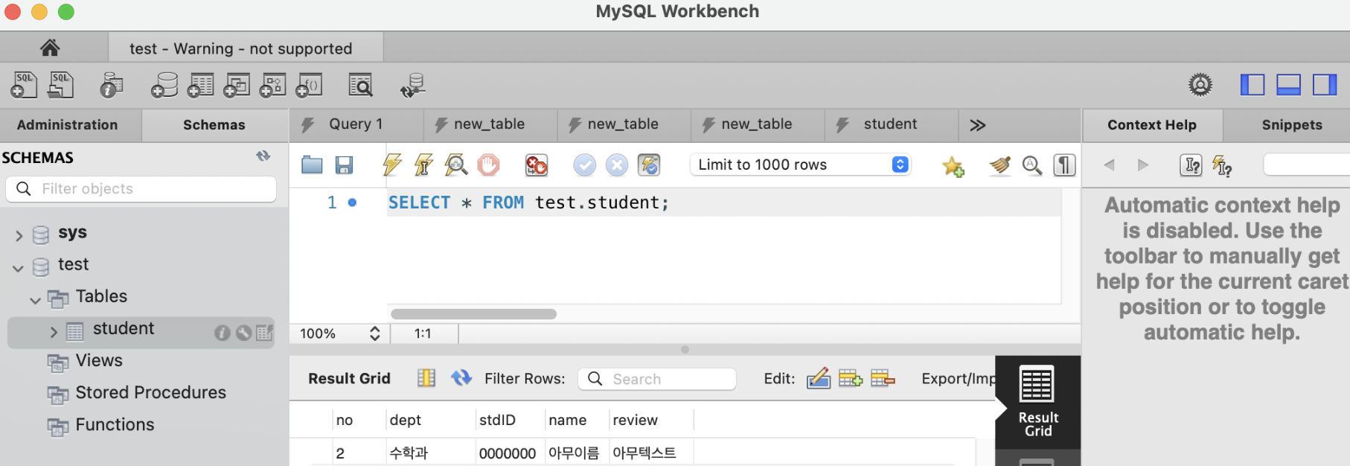
Task: Select the Stored Procedures node
Action: click(x=150, y=392)
